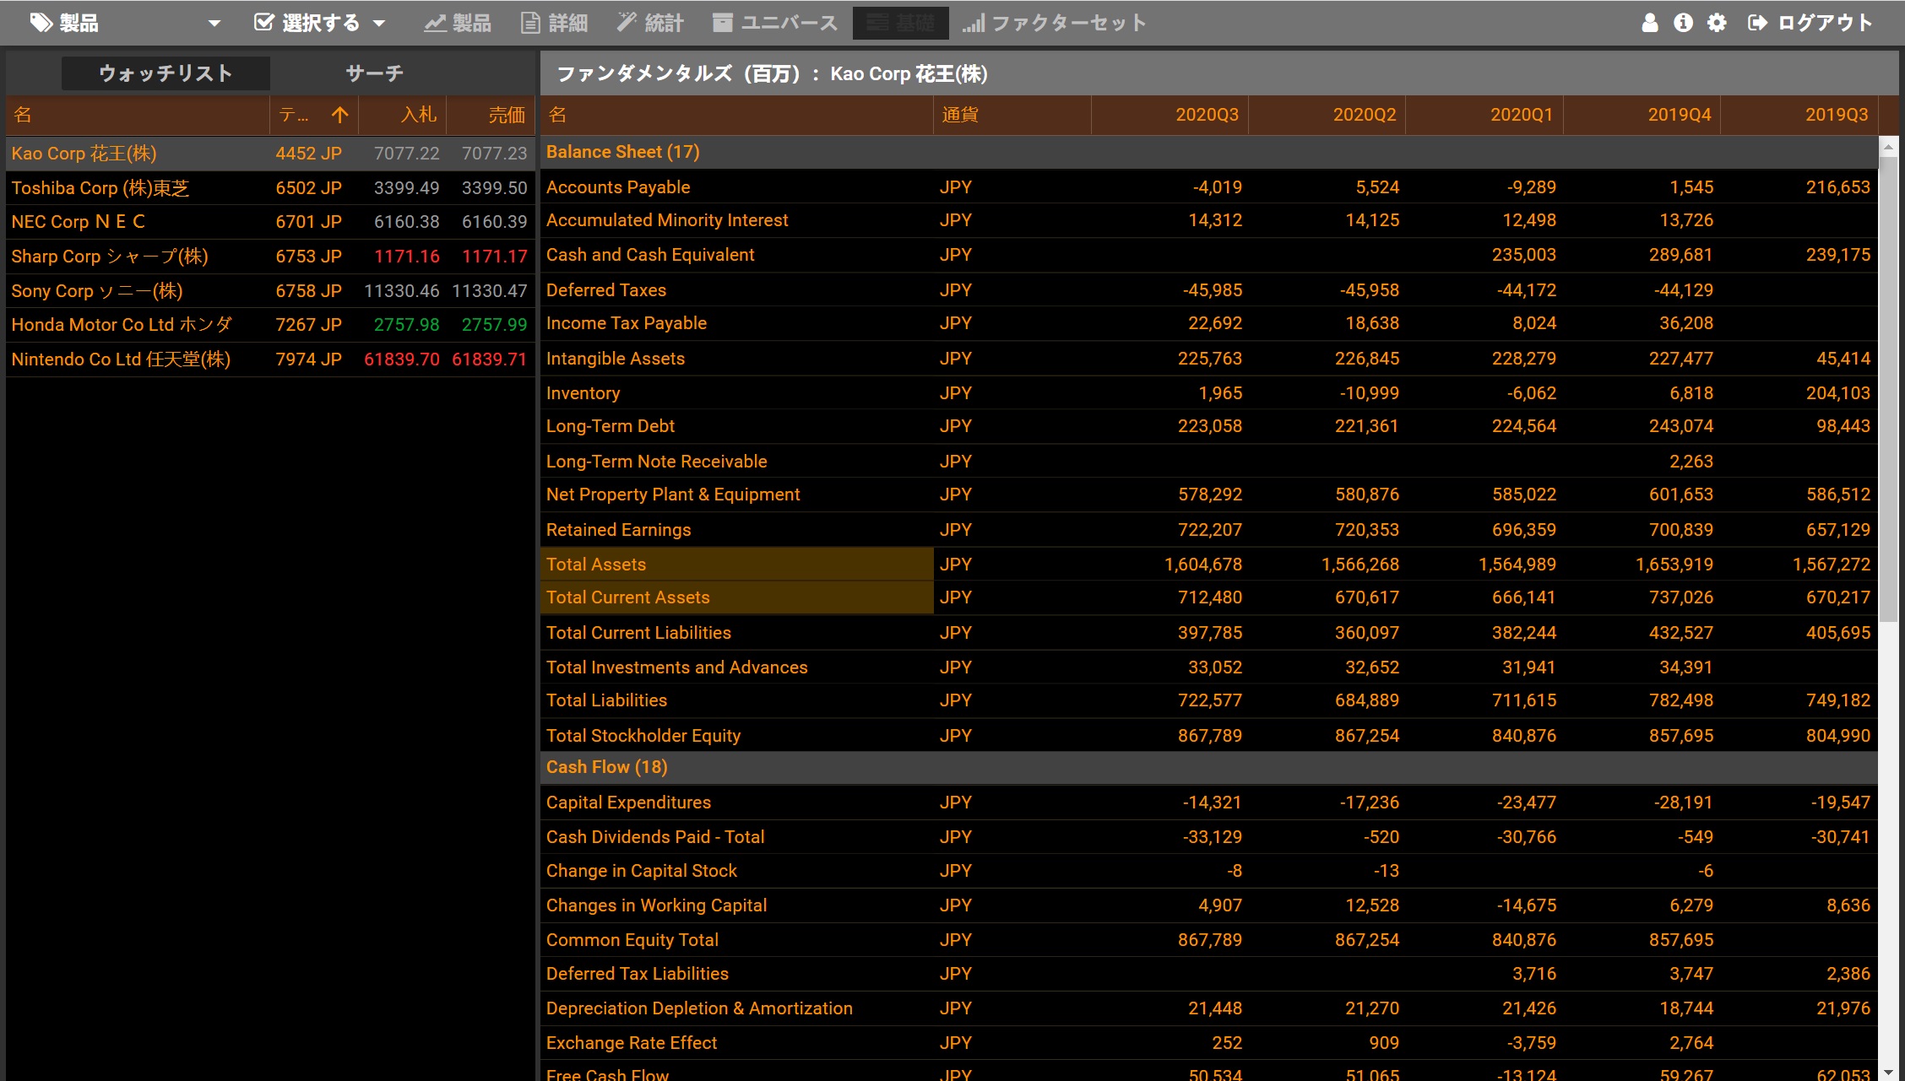Click the fundamentals vertical scrollbar thumb
This screenshot has width=1905, height=1081.
[x=1888, y=388]
